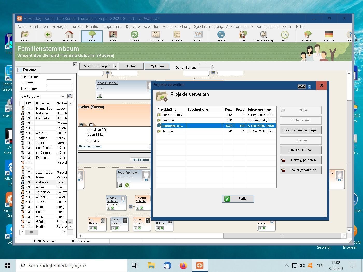The height and width of the screenshot is (272, 363).
Task: Open the Ahnenforschung menu
Action: 177,27
